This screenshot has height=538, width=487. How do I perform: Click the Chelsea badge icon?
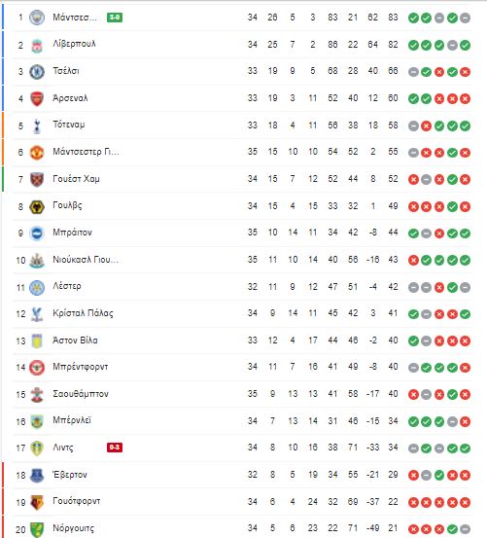pyautogui.click(x=37, y=72)
